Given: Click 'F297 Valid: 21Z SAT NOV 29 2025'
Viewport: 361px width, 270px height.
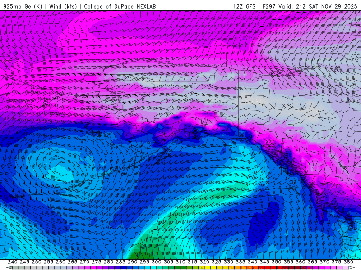Looking at the screenshot, I should click(310, 6).
